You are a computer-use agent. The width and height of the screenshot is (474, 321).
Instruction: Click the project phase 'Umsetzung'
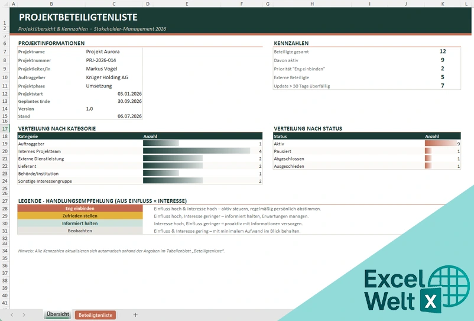99,86
